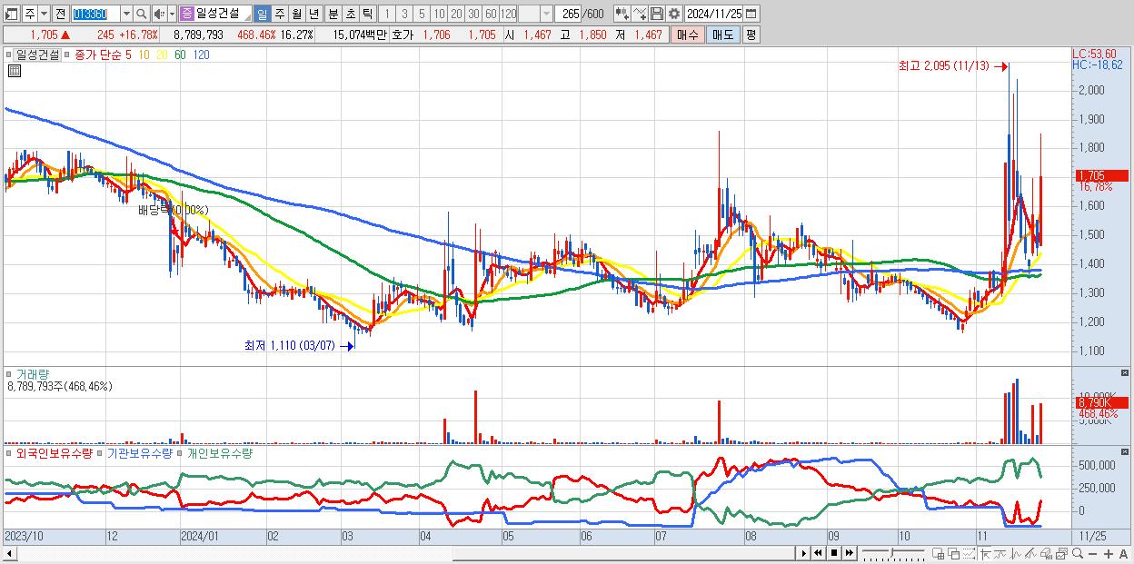This screenshot has width=1134, height=564.
Task: Click the rewind button in bottom bar
Action: [x=819, y=553]
